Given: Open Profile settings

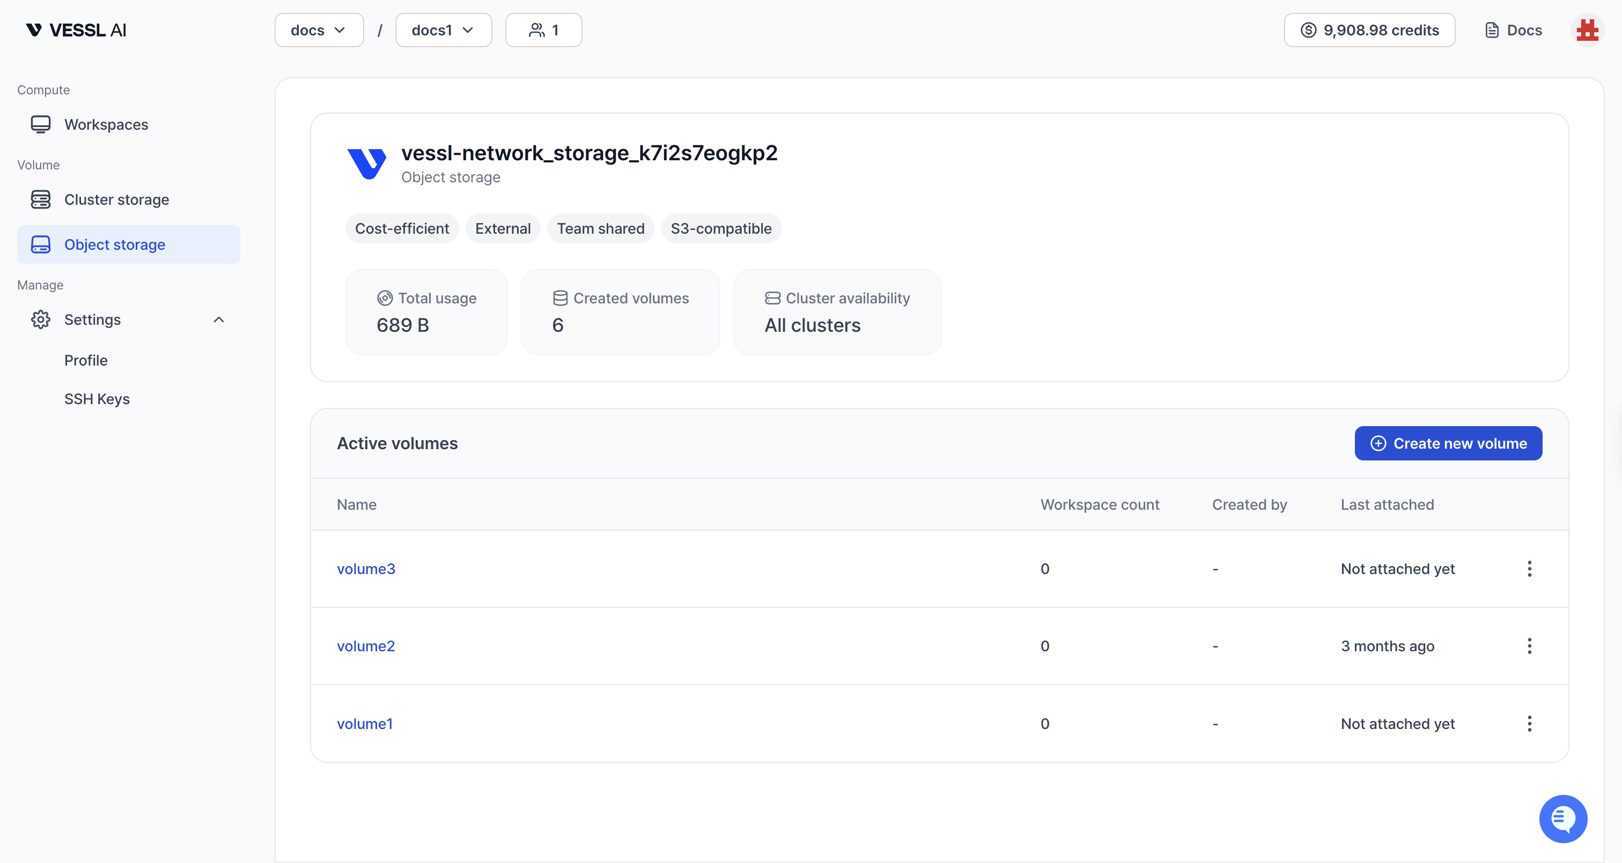Looking at the screenshot, I should click(x=86, y=360).
